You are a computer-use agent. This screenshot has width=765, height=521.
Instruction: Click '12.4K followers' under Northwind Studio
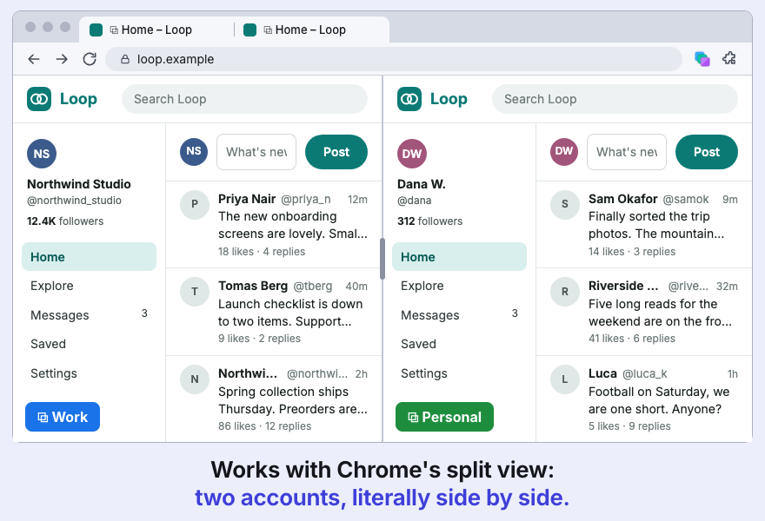(x=65, y=221)
